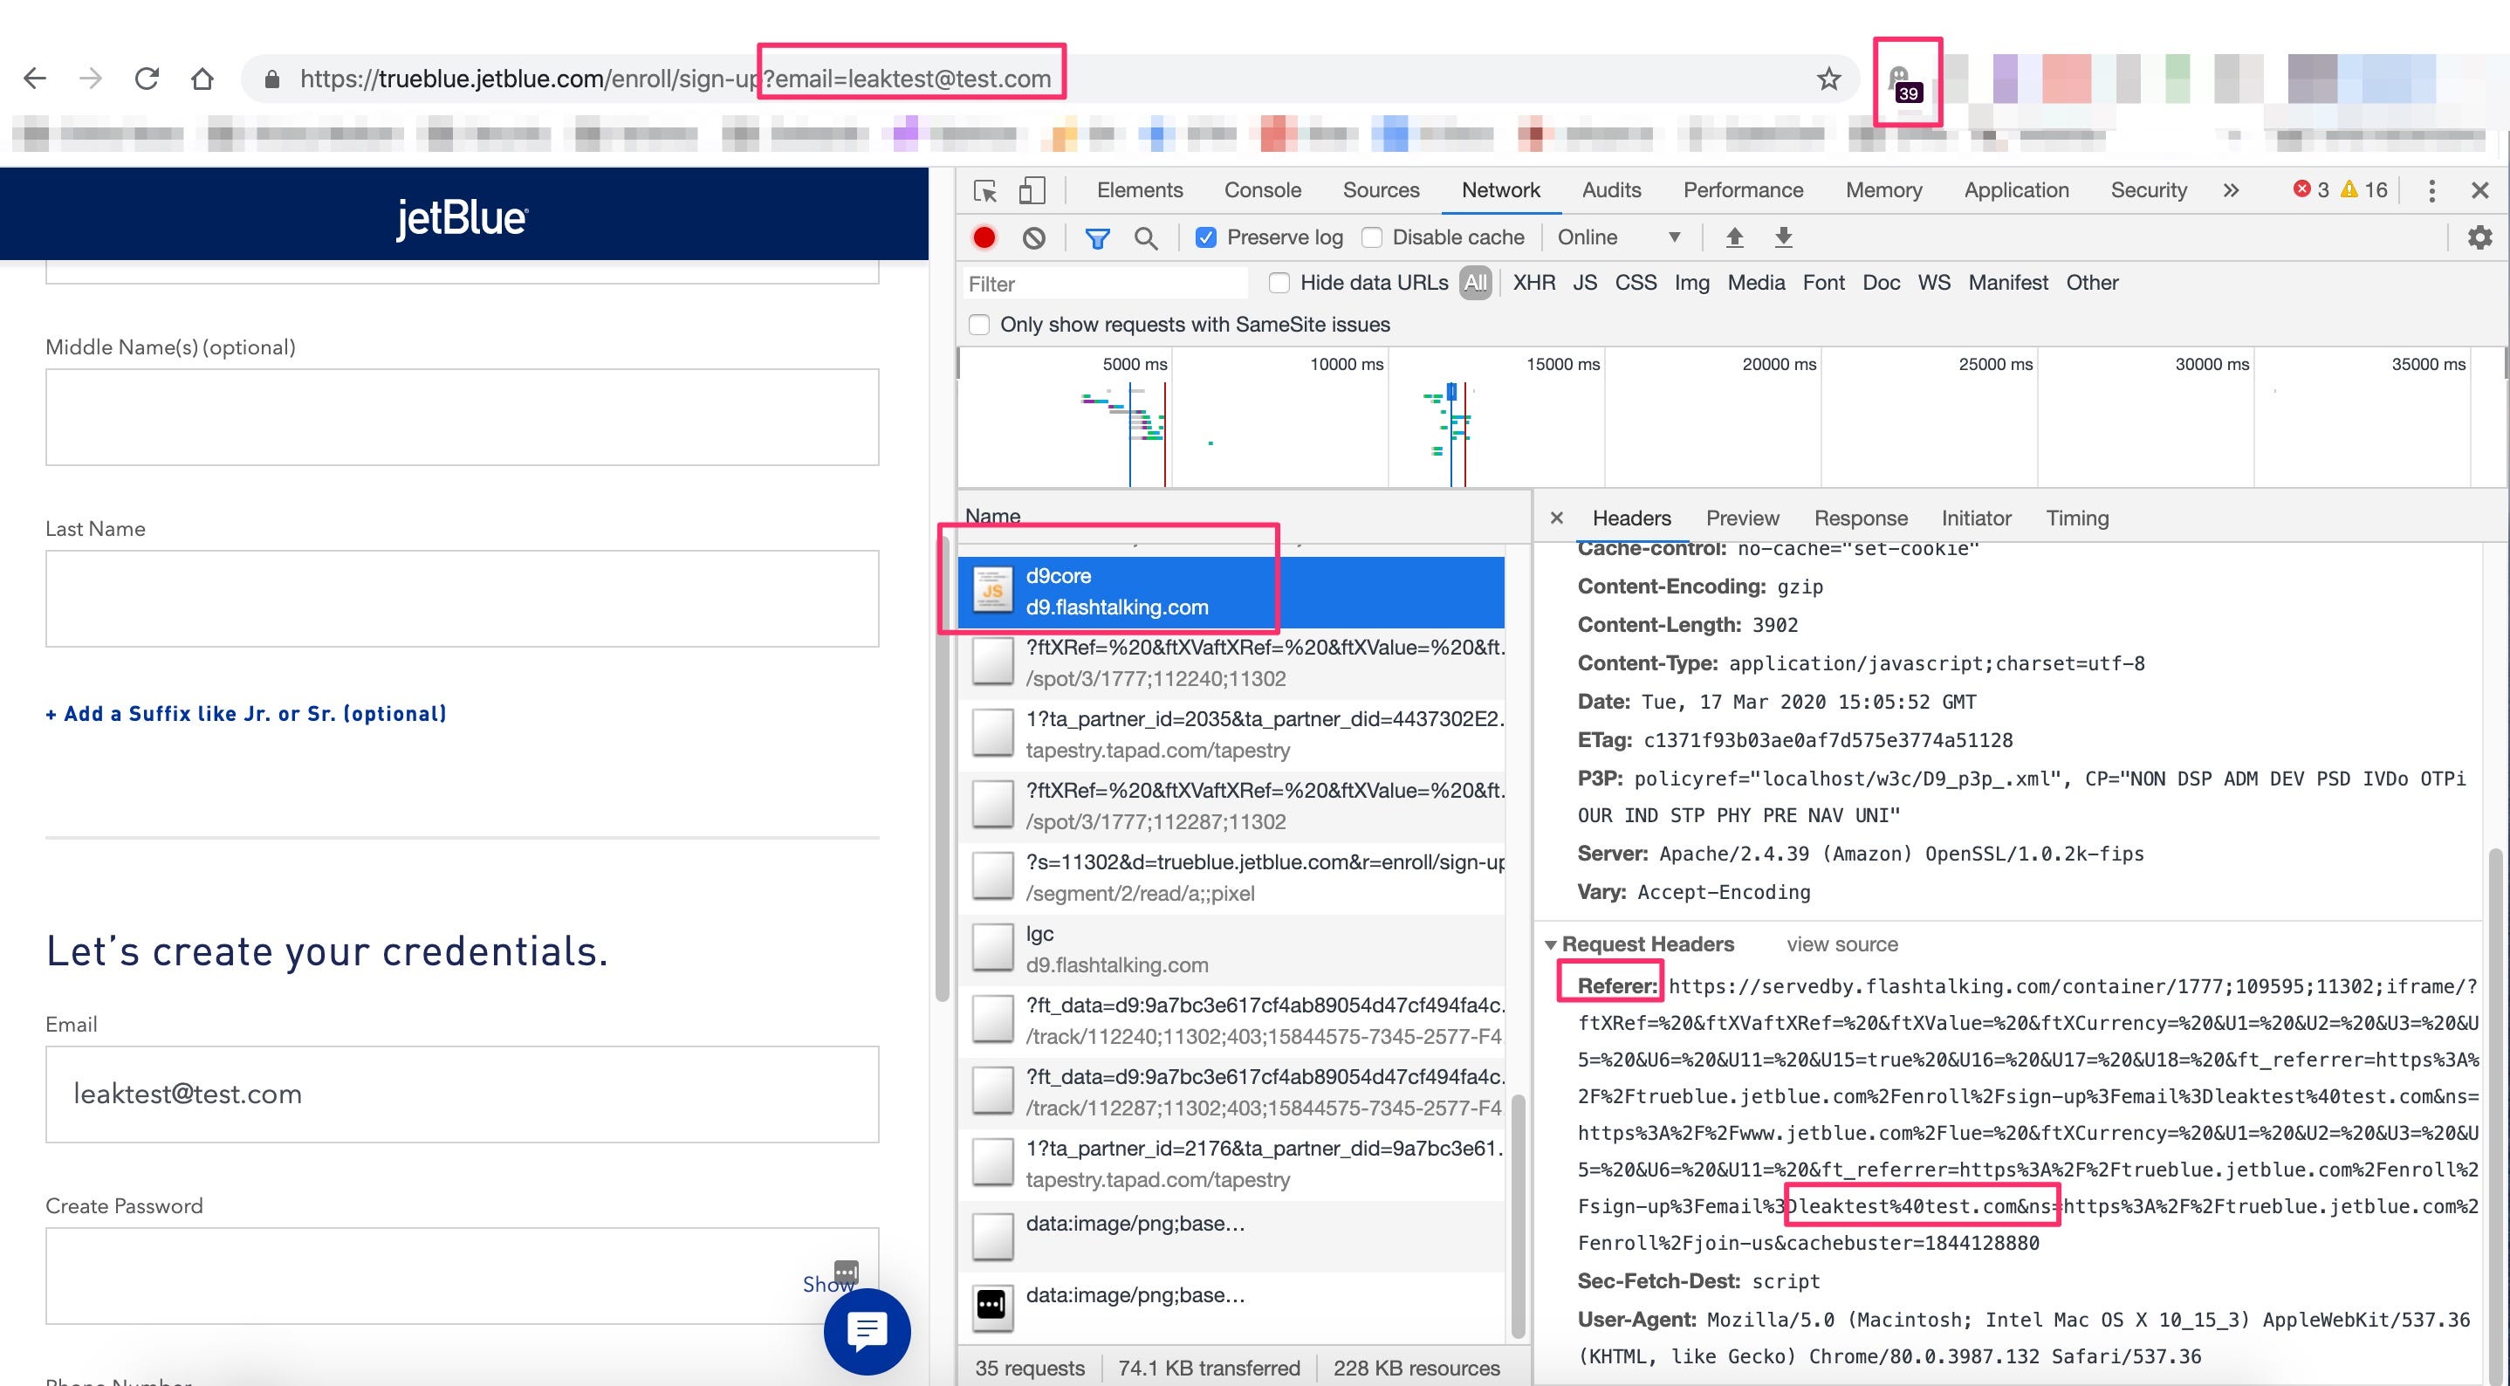
Task: View site info via lock icon
Action: coord(273,79)
